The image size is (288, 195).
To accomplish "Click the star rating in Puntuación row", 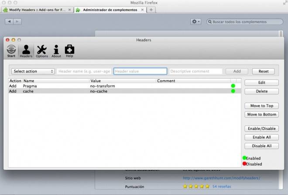I will [196, 186].
